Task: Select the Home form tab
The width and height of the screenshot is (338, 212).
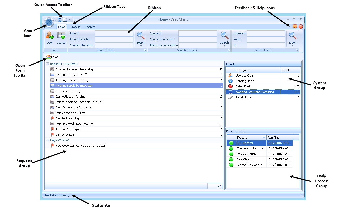Action: coord(52,57)
